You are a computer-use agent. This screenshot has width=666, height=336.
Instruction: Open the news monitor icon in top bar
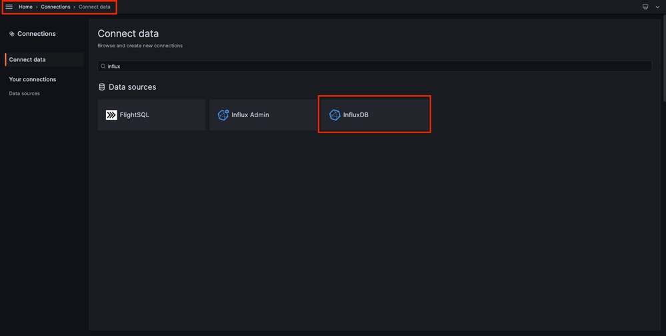[x=645, y=7]
